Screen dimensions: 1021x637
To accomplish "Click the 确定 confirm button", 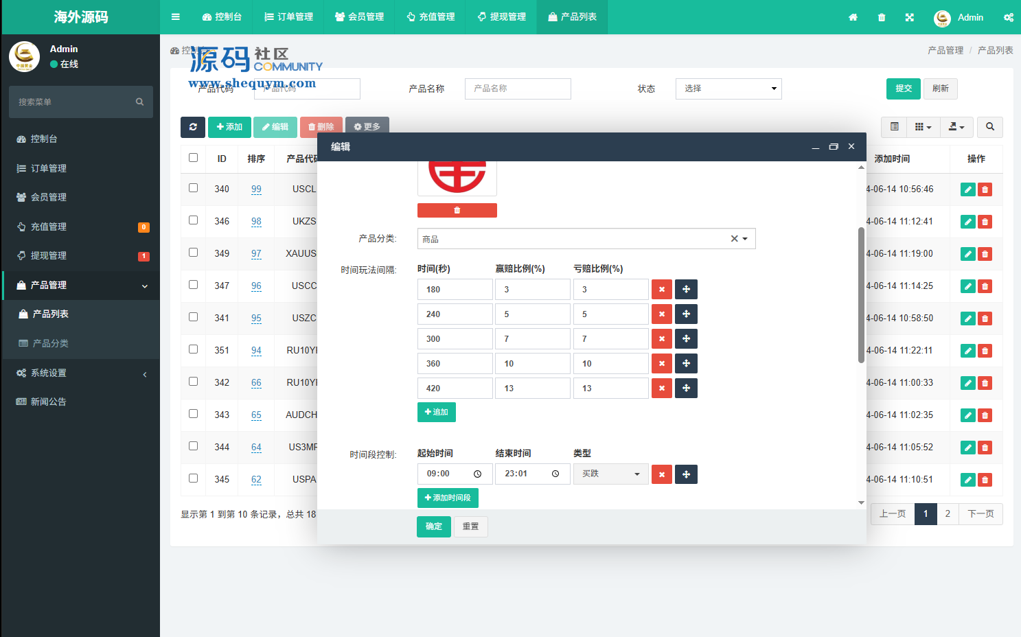I will (433, 526).
